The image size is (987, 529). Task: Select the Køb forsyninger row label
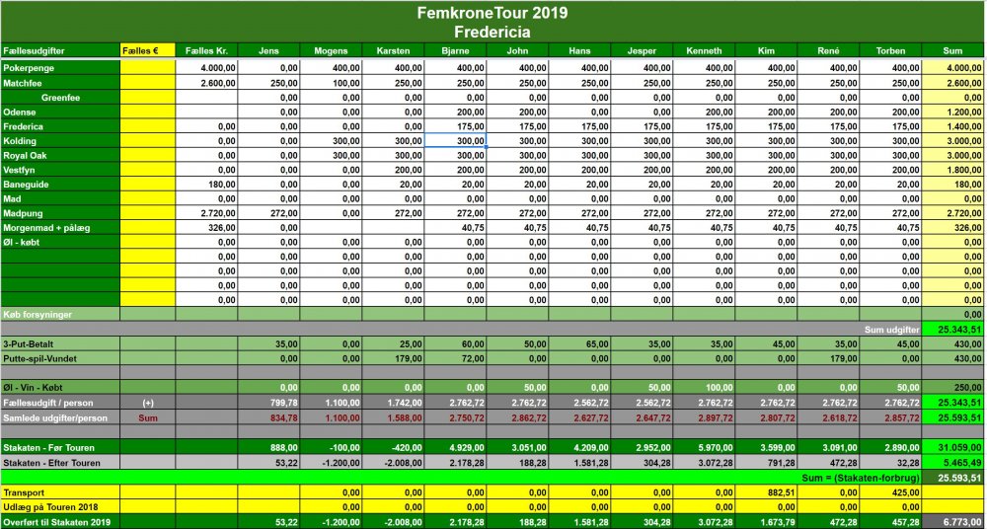coord(60,314)
